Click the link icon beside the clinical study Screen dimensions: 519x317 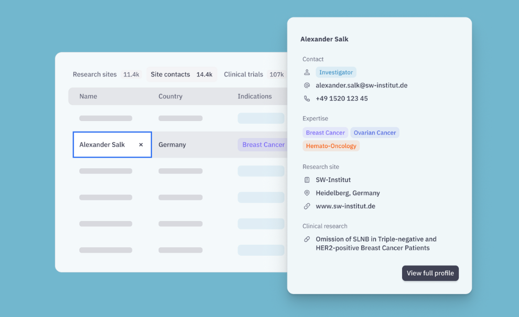pos(307,239)
